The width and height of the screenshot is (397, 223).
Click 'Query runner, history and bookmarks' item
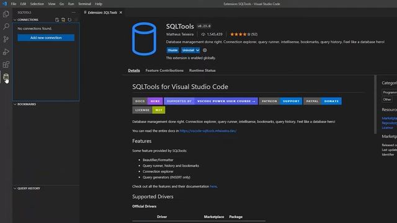pyautogui.click(x=171, y=166)
